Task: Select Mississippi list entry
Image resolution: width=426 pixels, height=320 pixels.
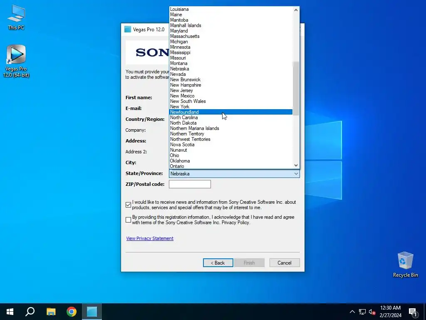Action: tap(230, 52)
